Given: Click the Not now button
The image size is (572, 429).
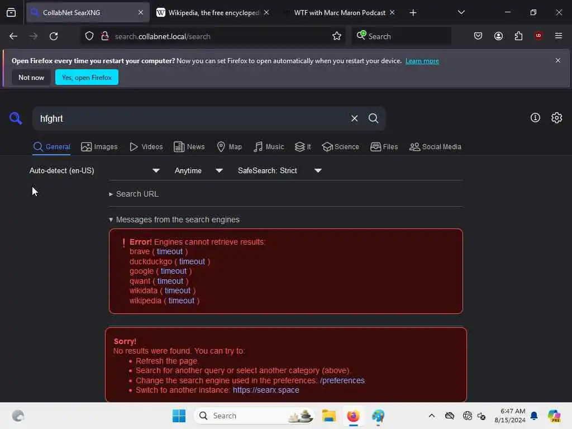Looking at the screenshot, I should coord(31,77).
